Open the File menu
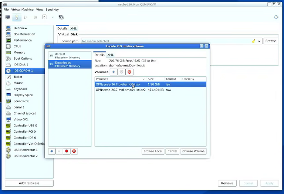The width and height of the screenshot is (284, 194). [6, 10]
